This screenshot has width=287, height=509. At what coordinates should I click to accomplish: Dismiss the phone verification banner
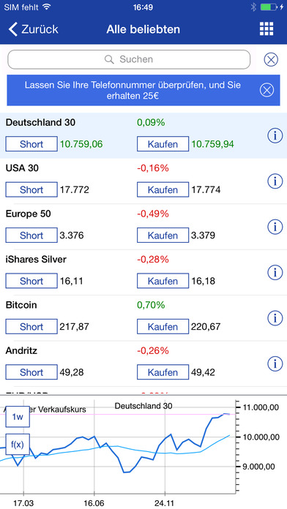(x=266, y=90)
